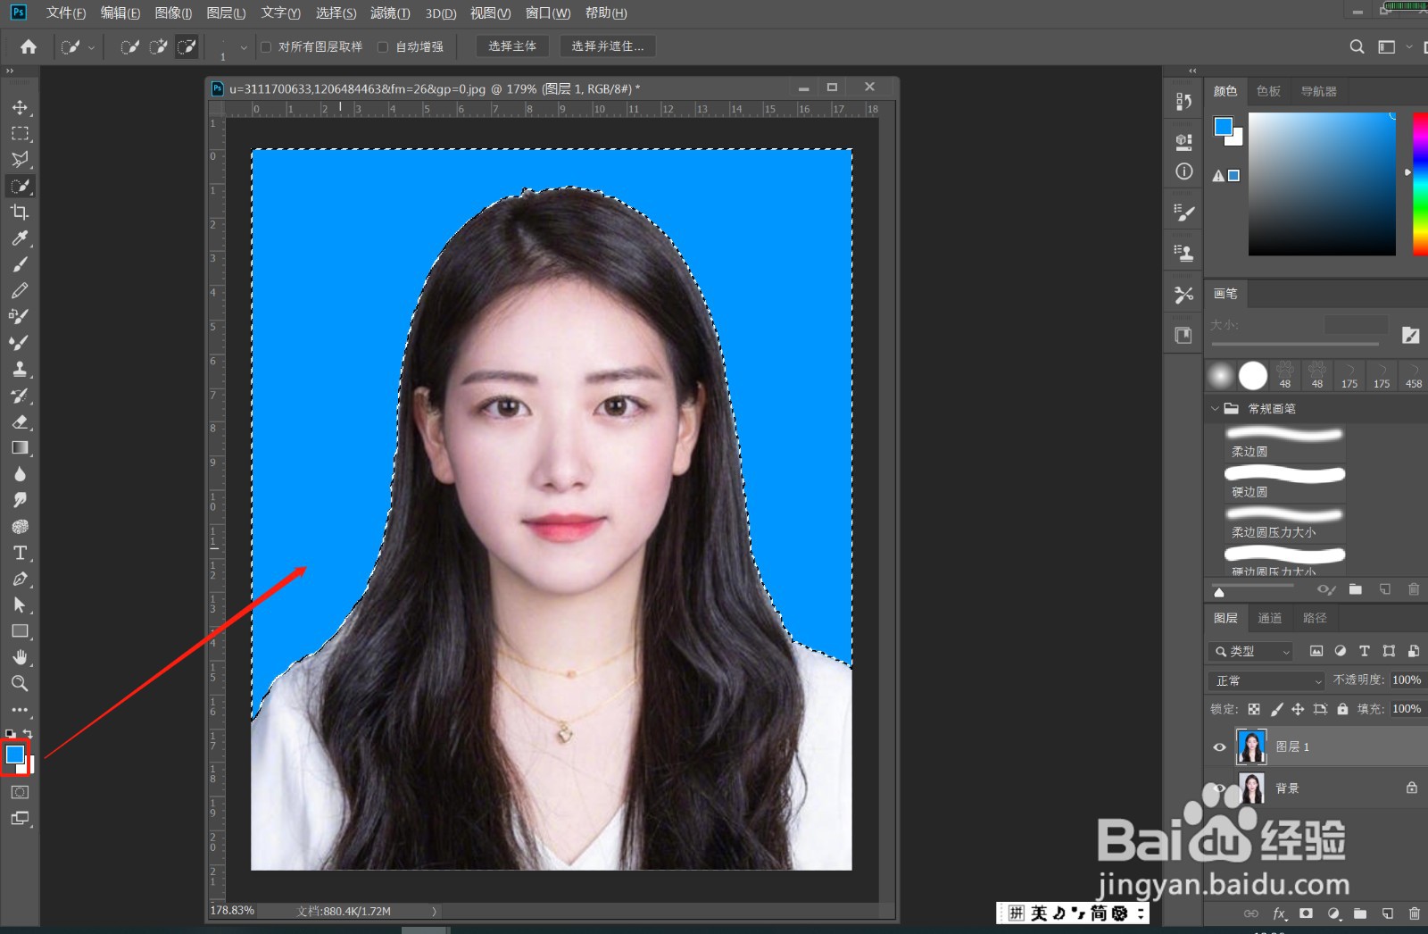The image size is (1428, 934).
Task: Select the Clone Stamp tool
Action: (x=20, y=369)
